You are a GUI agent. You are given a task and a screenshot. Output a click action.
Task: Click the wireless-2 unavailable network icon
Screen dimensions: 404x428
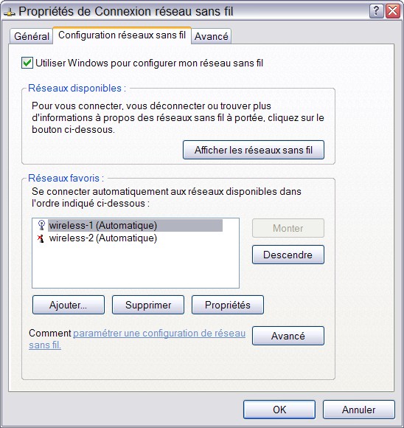point(41,238)
